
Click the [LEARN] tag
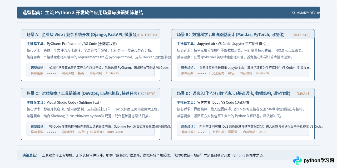(303, 94)
